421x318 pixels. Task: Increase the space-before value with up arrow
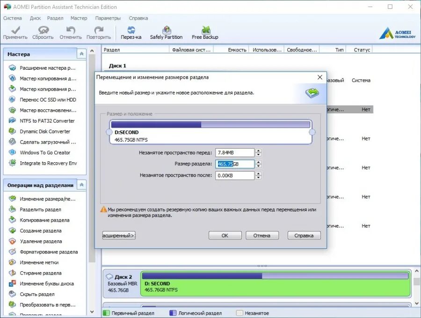[x=258, y=151]
